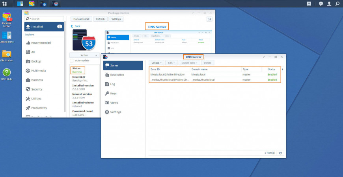Switch to Control Panel taskbar icon
343x177 pixels.
click(20, 4)
